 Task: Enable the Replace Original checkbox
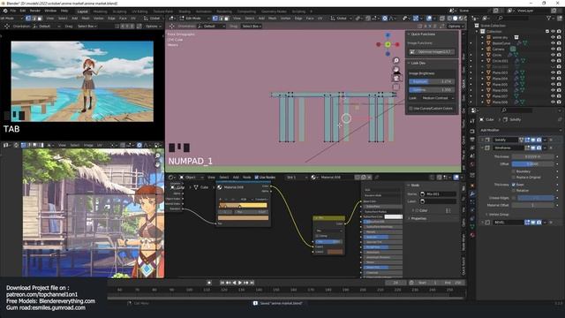[514, 177]
